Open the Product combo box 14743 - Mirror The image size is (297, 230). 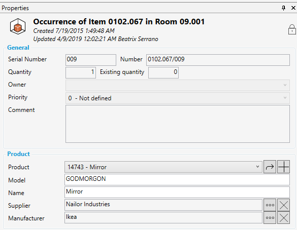pos(163,167)
